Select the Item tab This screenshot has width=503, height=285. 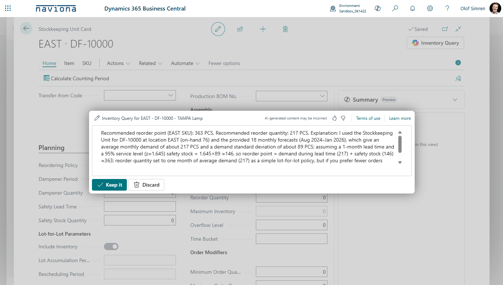point(69,63)
